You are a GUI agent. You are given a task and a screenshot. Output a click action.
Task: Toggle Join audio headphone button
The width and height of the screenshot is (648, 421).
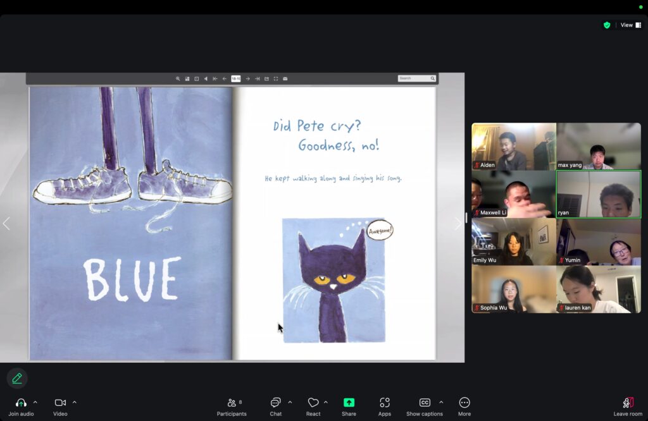click(21, 403)
